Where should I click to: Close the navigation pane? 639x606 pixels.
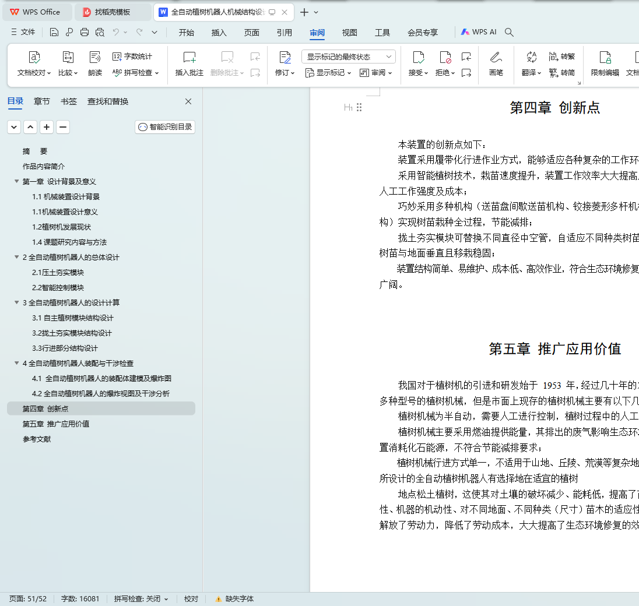tap(188, 101)
